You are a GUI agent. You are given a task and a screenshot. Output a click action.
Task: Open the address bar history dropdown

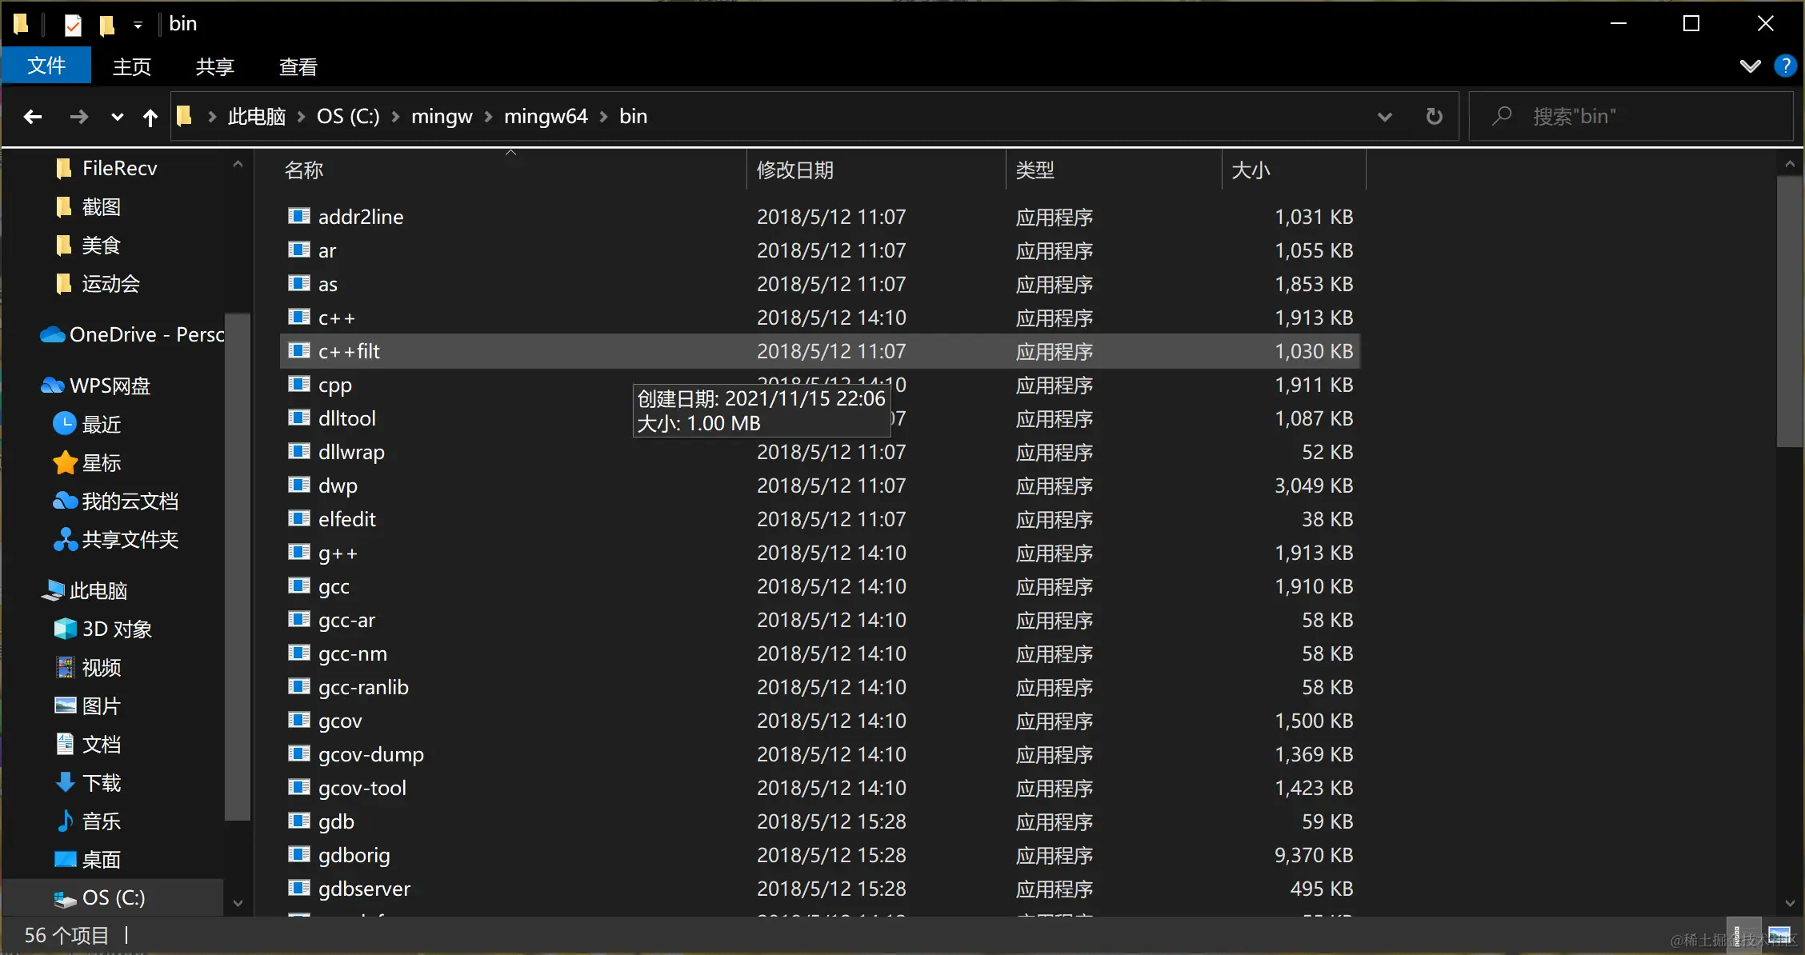pos(1384,117)
